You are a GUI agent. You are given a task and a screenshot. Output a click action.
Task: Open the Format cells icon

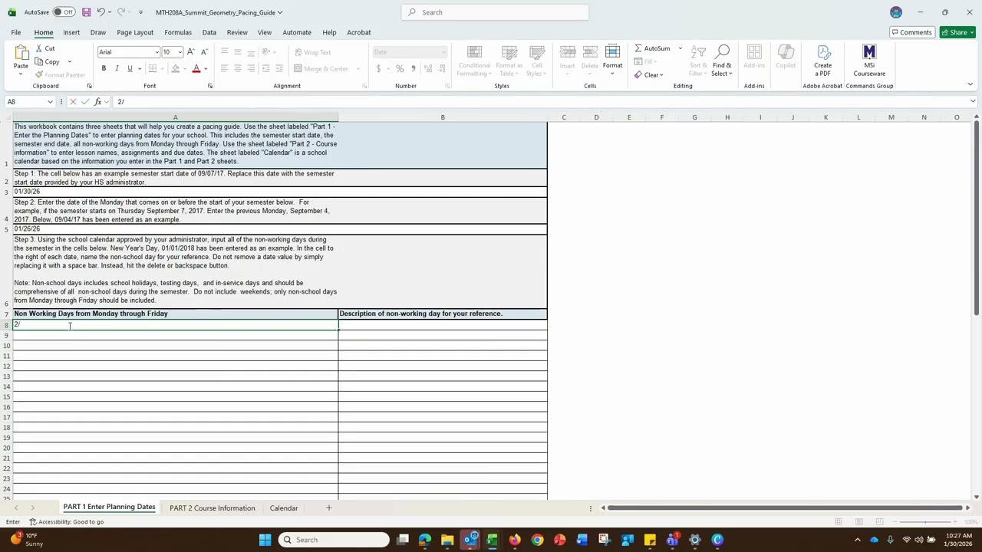click(612, 51)
